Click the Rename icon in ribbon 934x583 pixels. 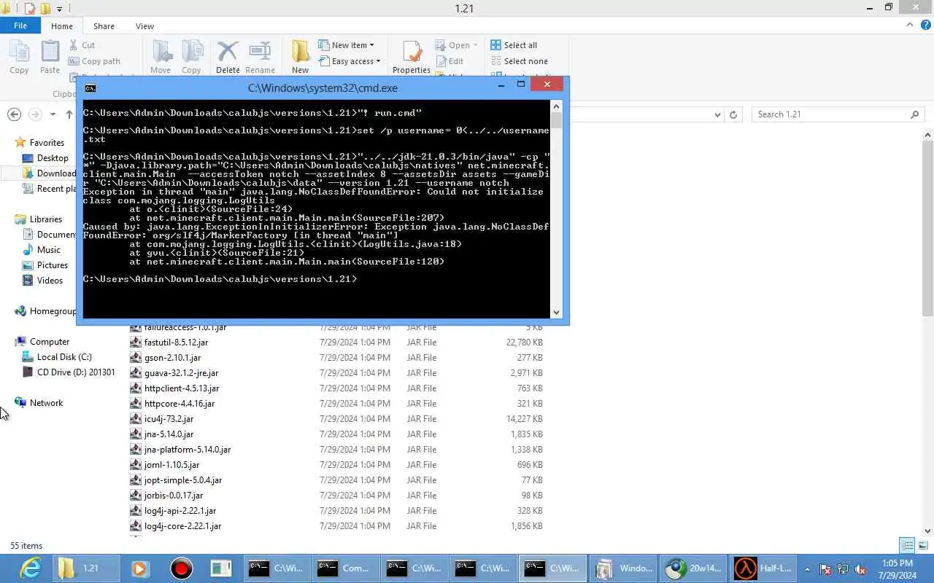click(x=260, y=57)
